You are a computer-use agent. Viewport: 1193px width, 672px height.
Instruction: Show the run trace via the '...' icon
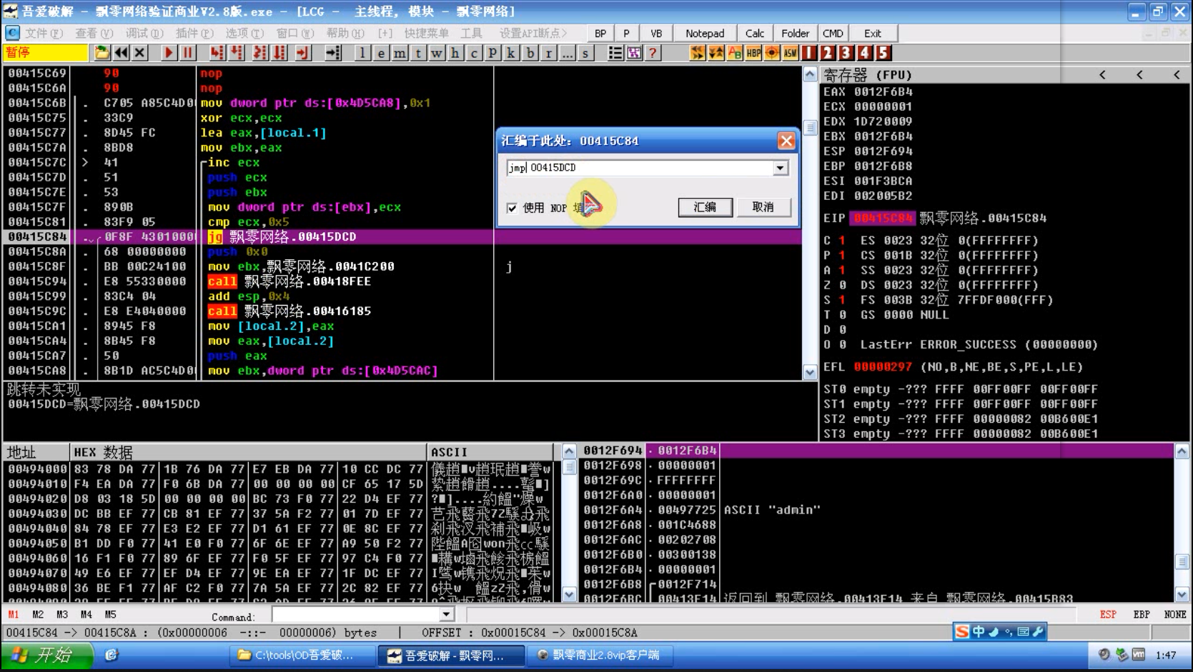[567, 53]
